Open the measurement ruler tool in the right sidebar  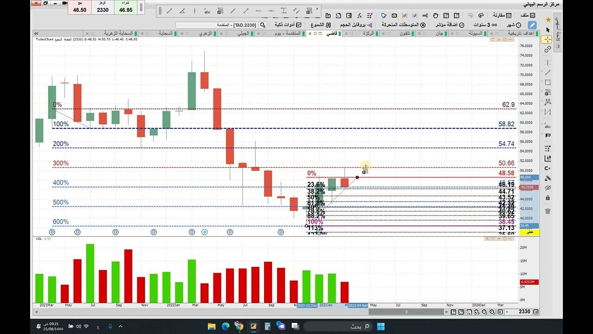click(548, 158)
